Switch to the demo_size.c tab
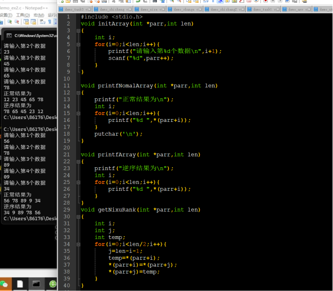333x291 pixels. click(x=150, y=9)
